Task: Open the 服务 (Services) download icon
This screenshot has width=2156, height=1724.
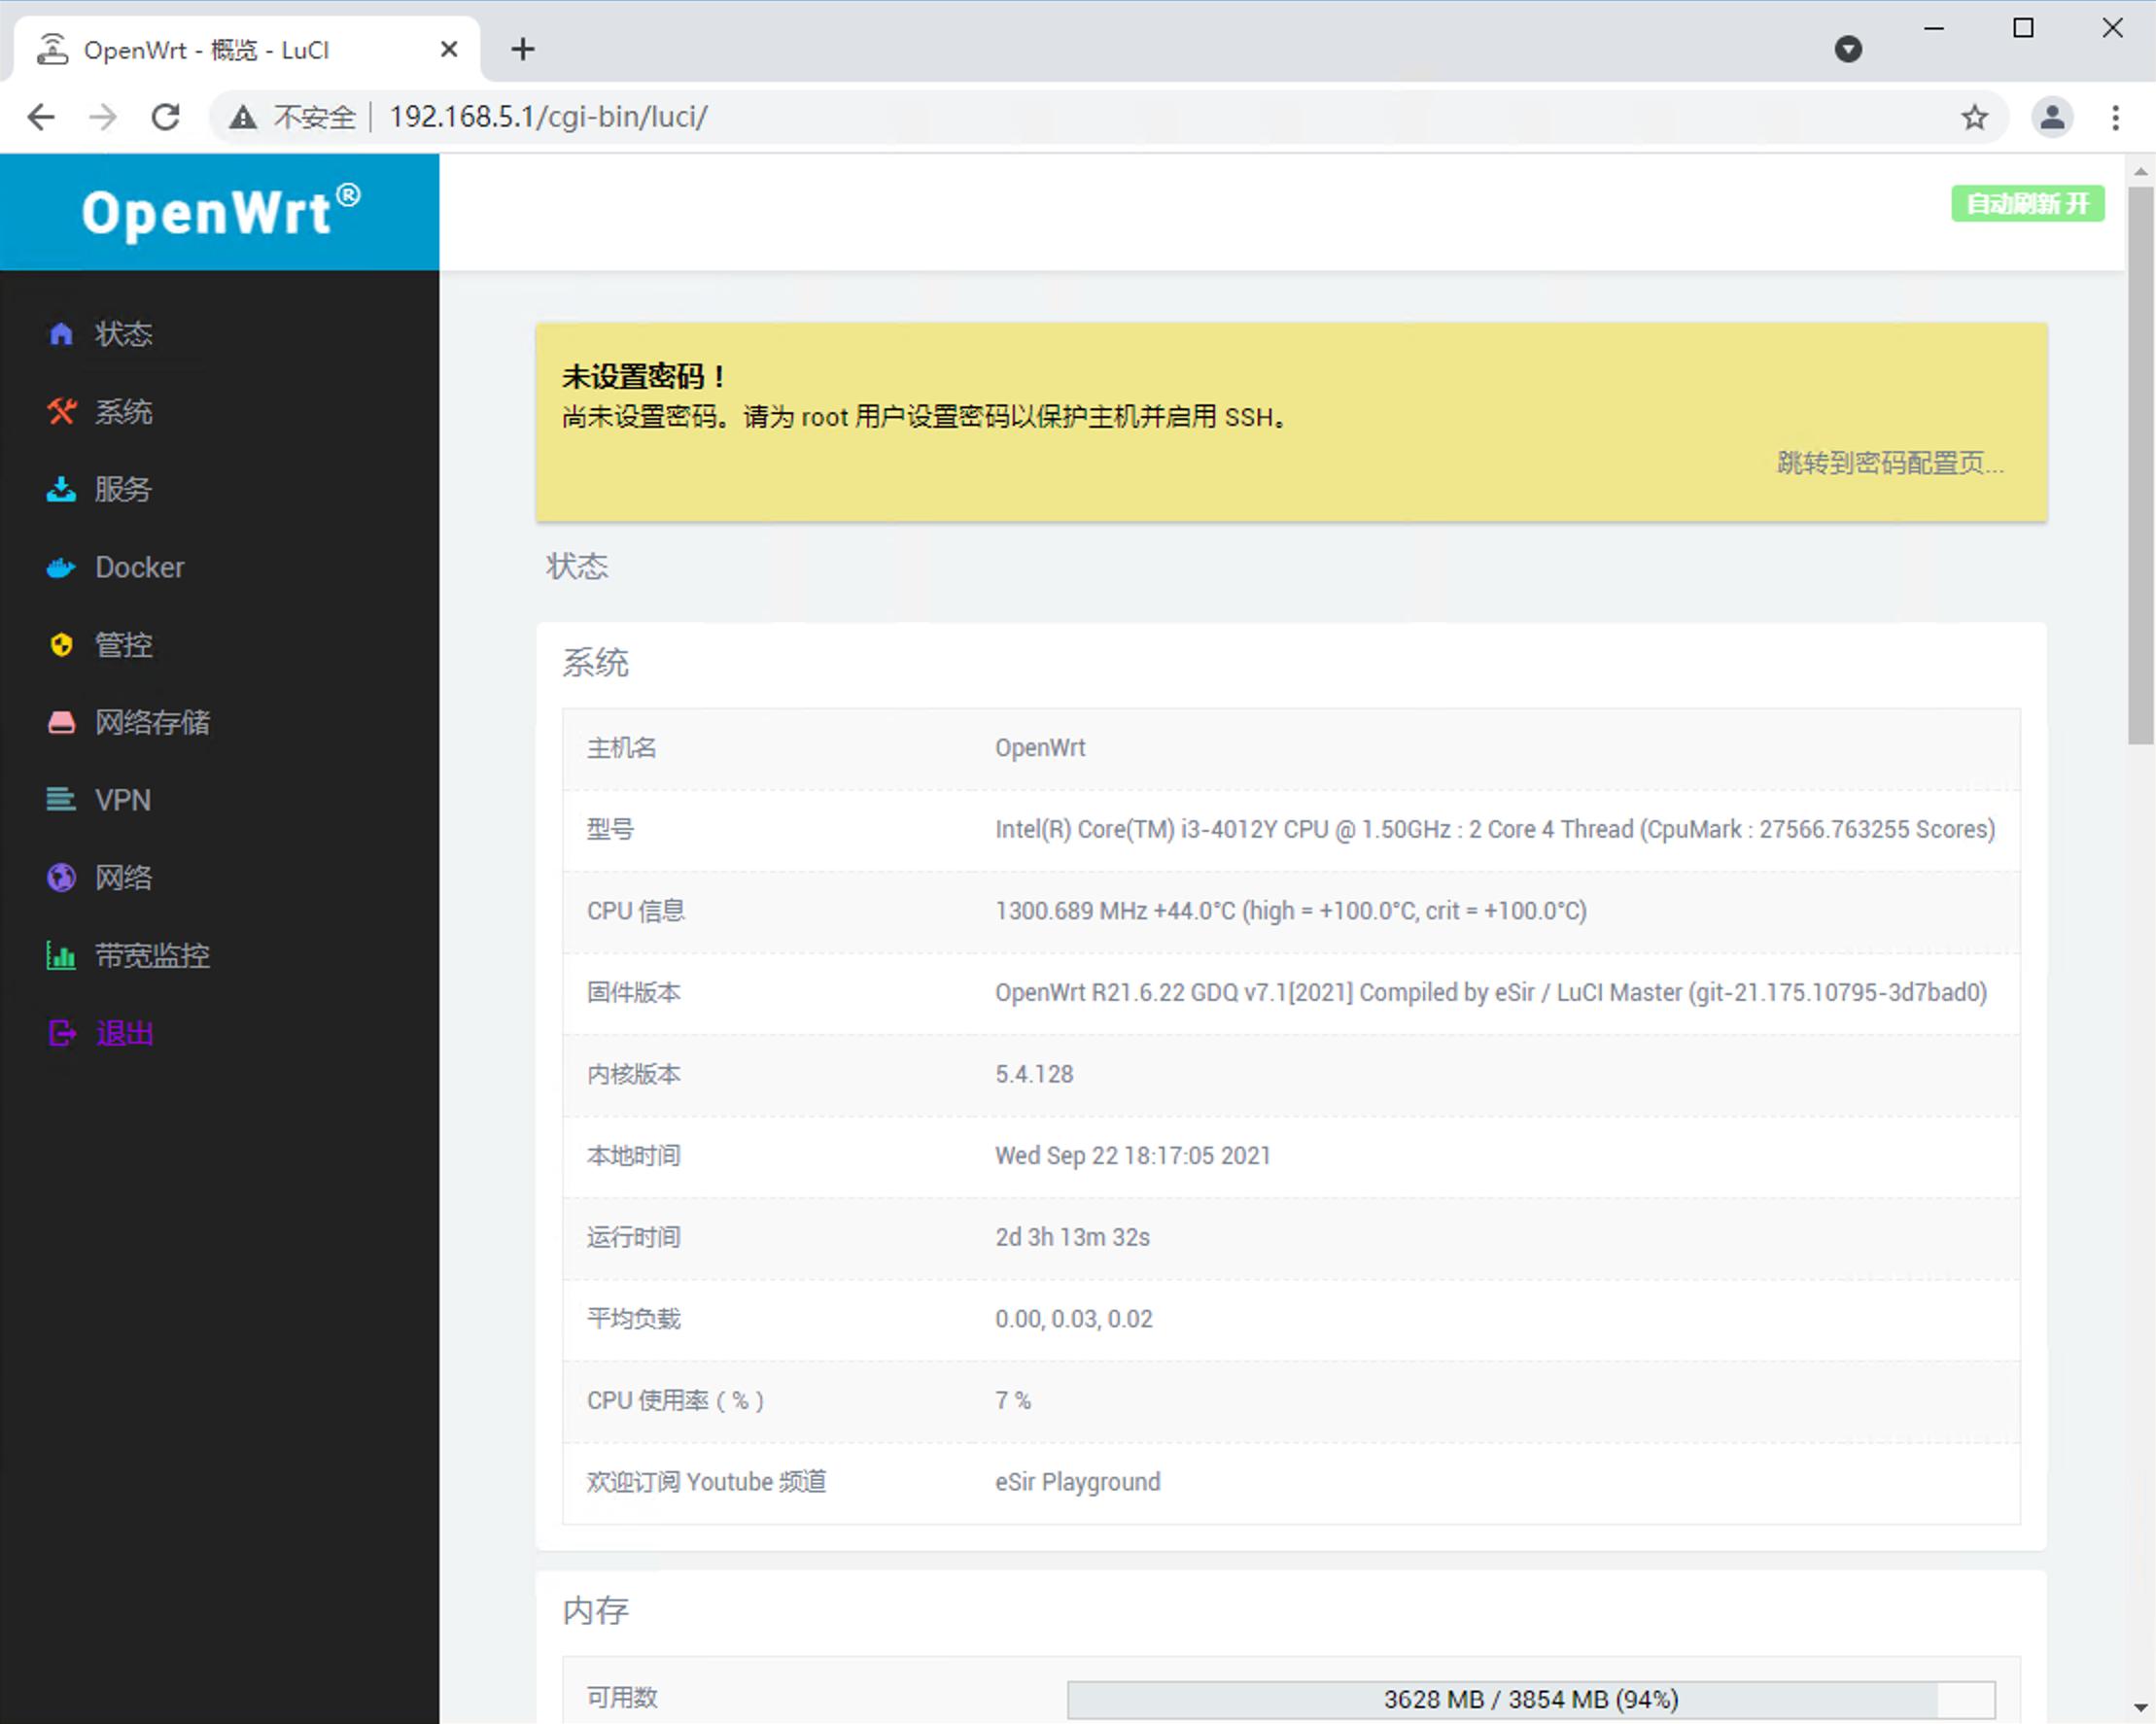Action: click(61, 490)
